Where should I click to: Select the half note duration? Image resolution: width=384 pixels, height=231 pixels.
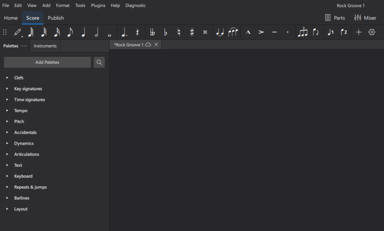click(96, 33)
